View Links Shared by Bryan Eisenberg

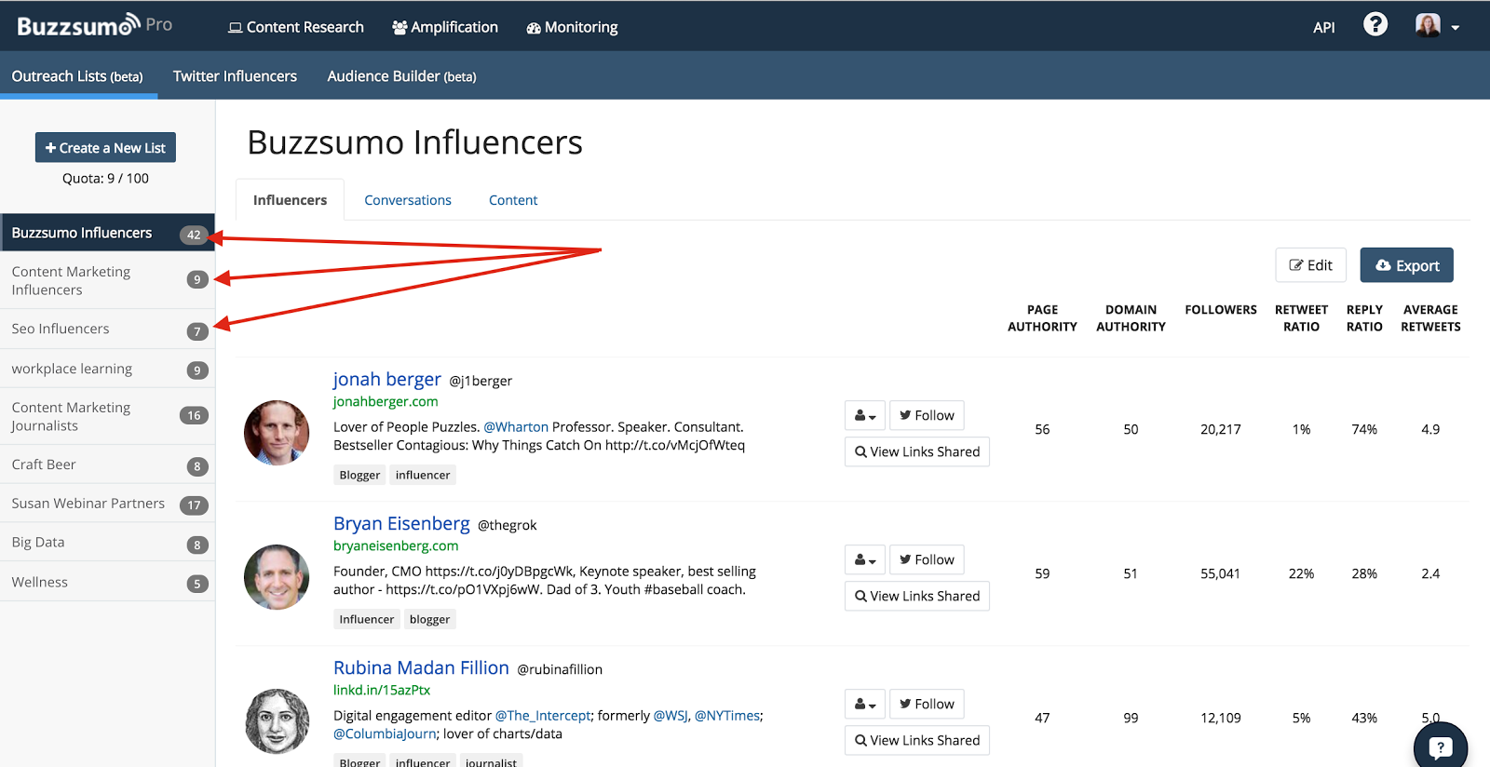pos(917,596)
